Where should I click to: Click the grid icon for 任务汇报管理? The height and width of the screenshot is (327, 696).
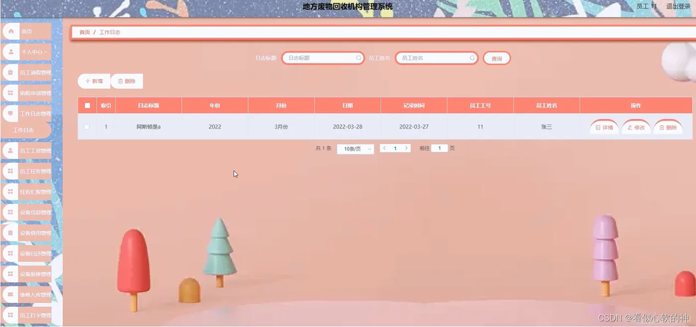click(11, 192)
